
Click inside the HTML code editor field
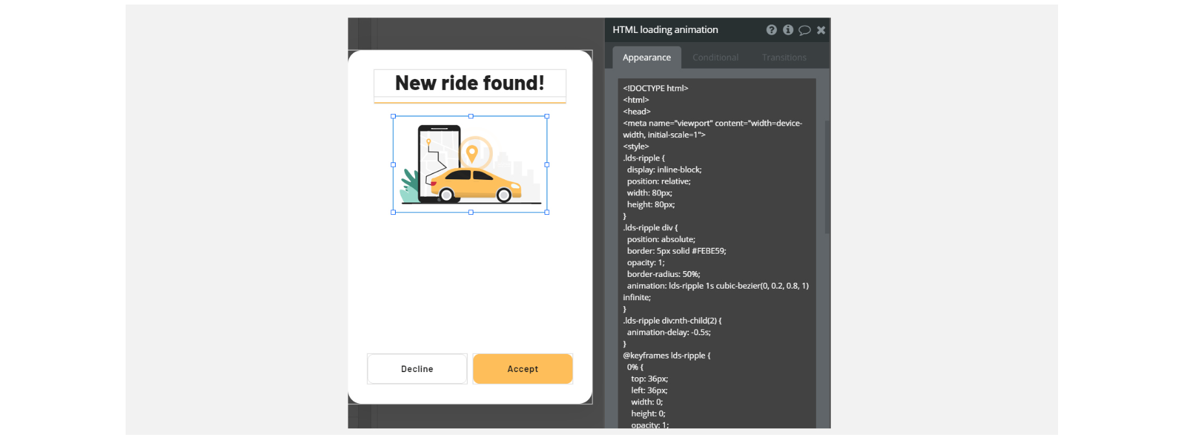pyautogui.click(x=717, y=253)
